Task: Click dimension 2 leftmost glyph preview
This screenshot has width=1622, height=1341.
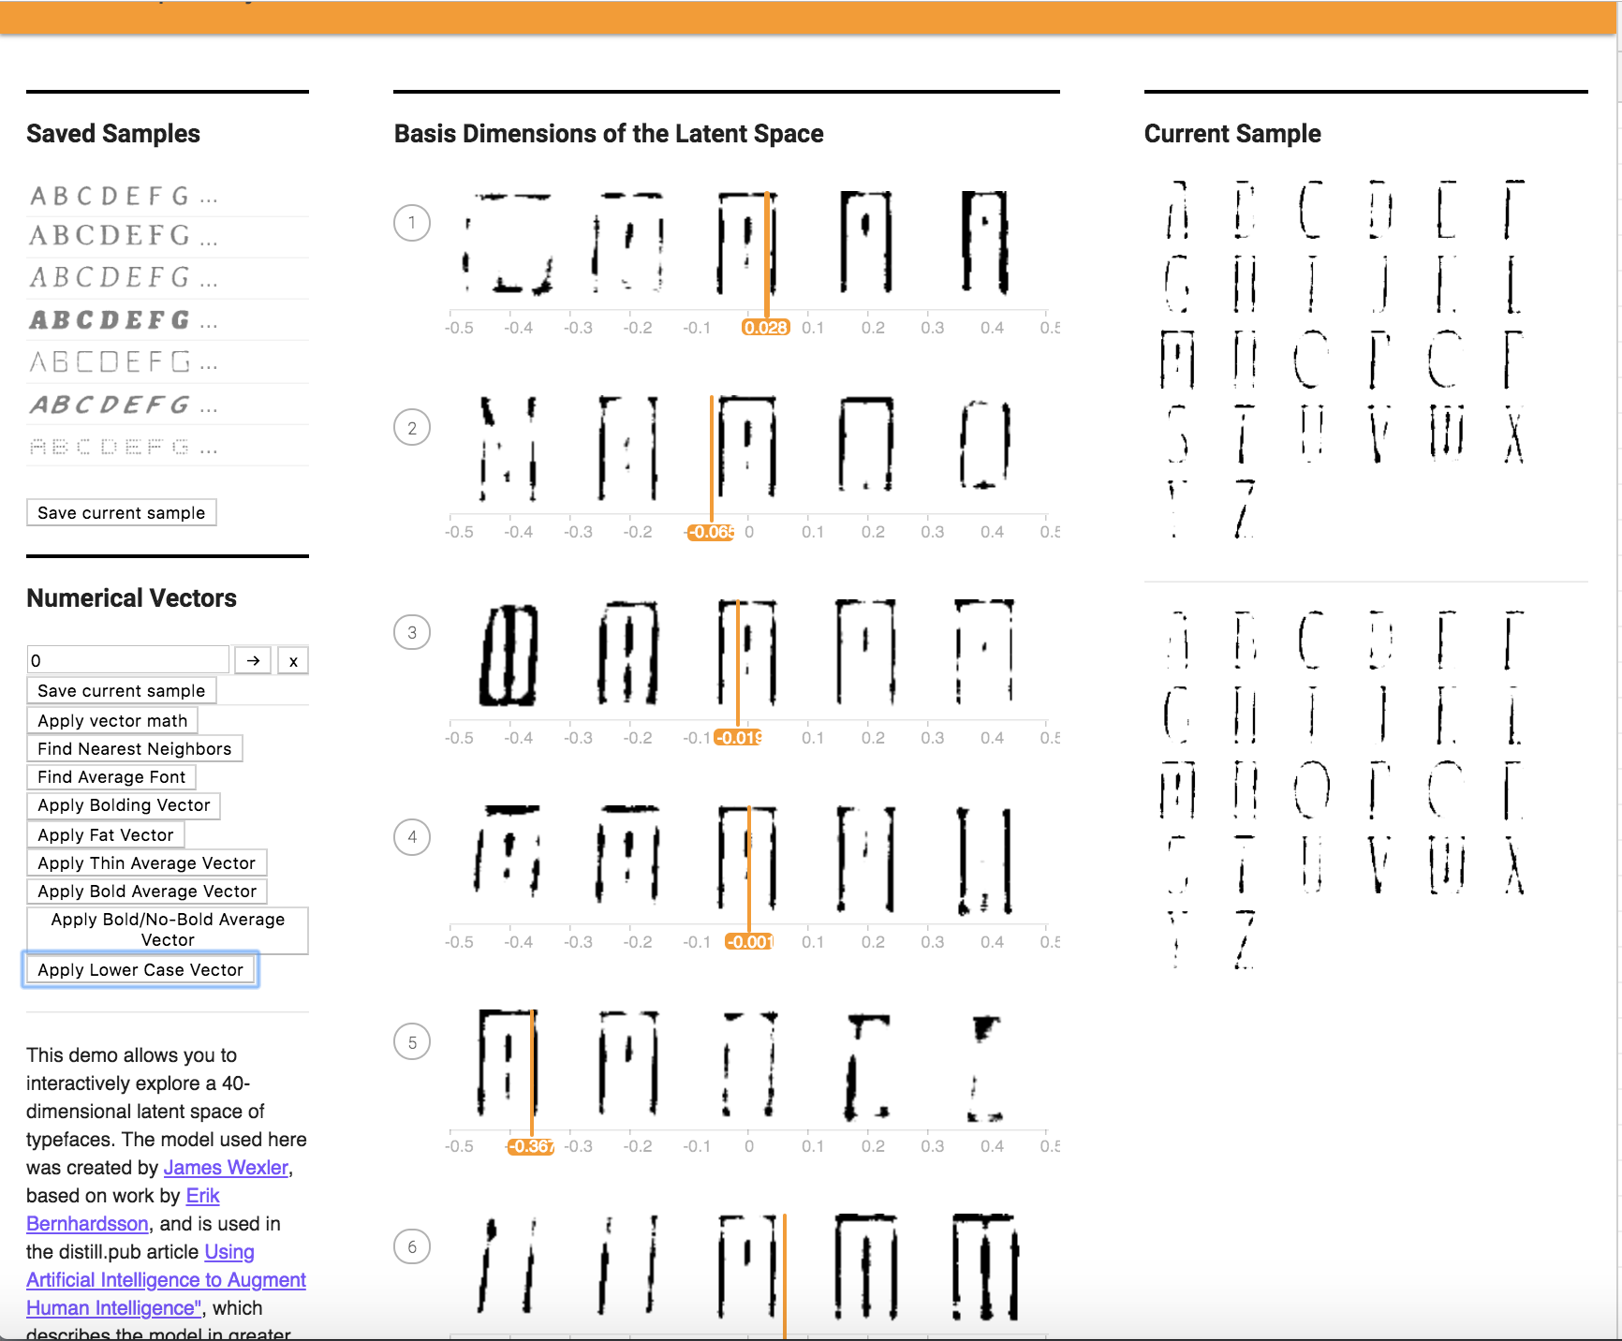Action: tap(509, 449)
